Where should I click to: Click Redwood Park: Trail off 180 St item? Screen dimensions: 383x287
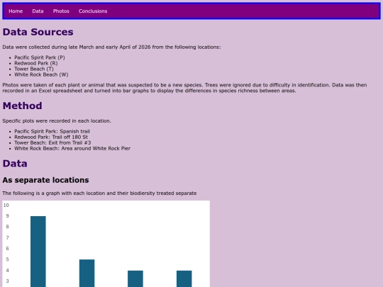tap(51, 137)
